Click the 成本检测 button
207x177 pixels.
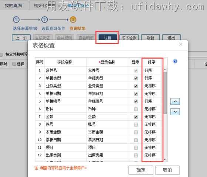pyautogui.click(x=129, y=38)
